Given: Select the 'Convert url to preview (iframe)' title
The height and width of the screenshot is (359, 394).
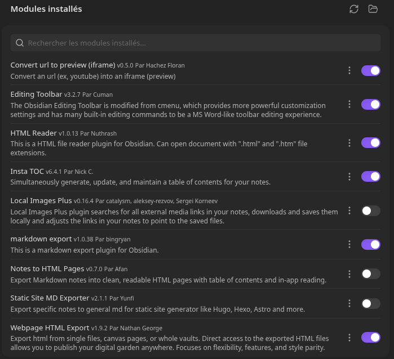Looking at the screenshot, I should [63, 65].
